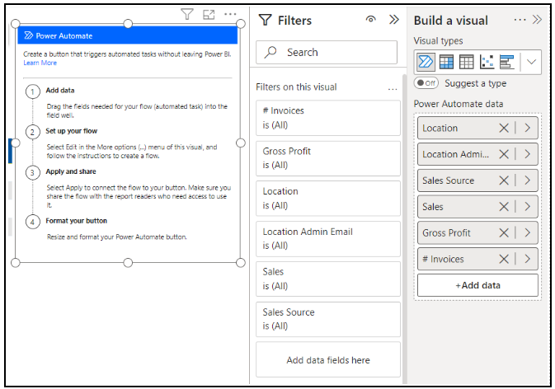Choose the Scatter chart visual type icon
The width and height of the screenshot is (555, 389).
tap(487, 62)
